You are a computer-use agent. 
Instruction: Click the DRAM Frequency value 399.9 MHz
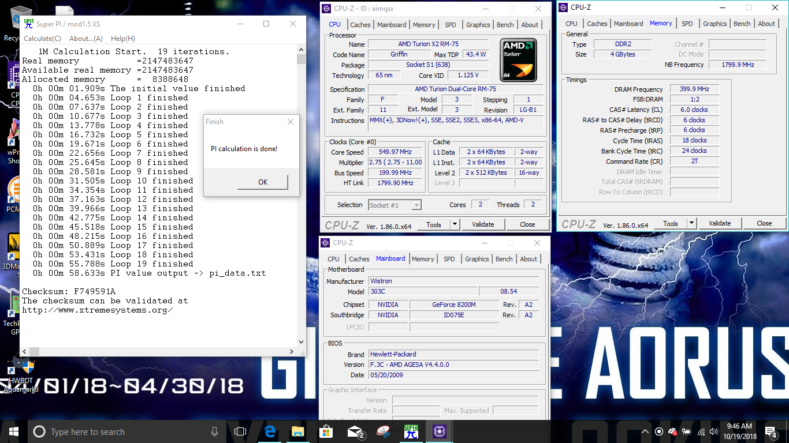[694, 89]
